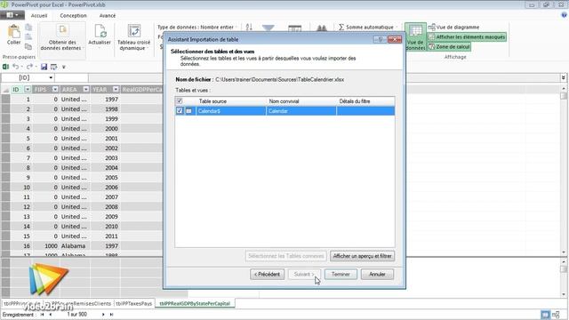This screenshot has width=569, height=320.
Task: Open the Avancé ribbon tab
Action: click(108, 16)
